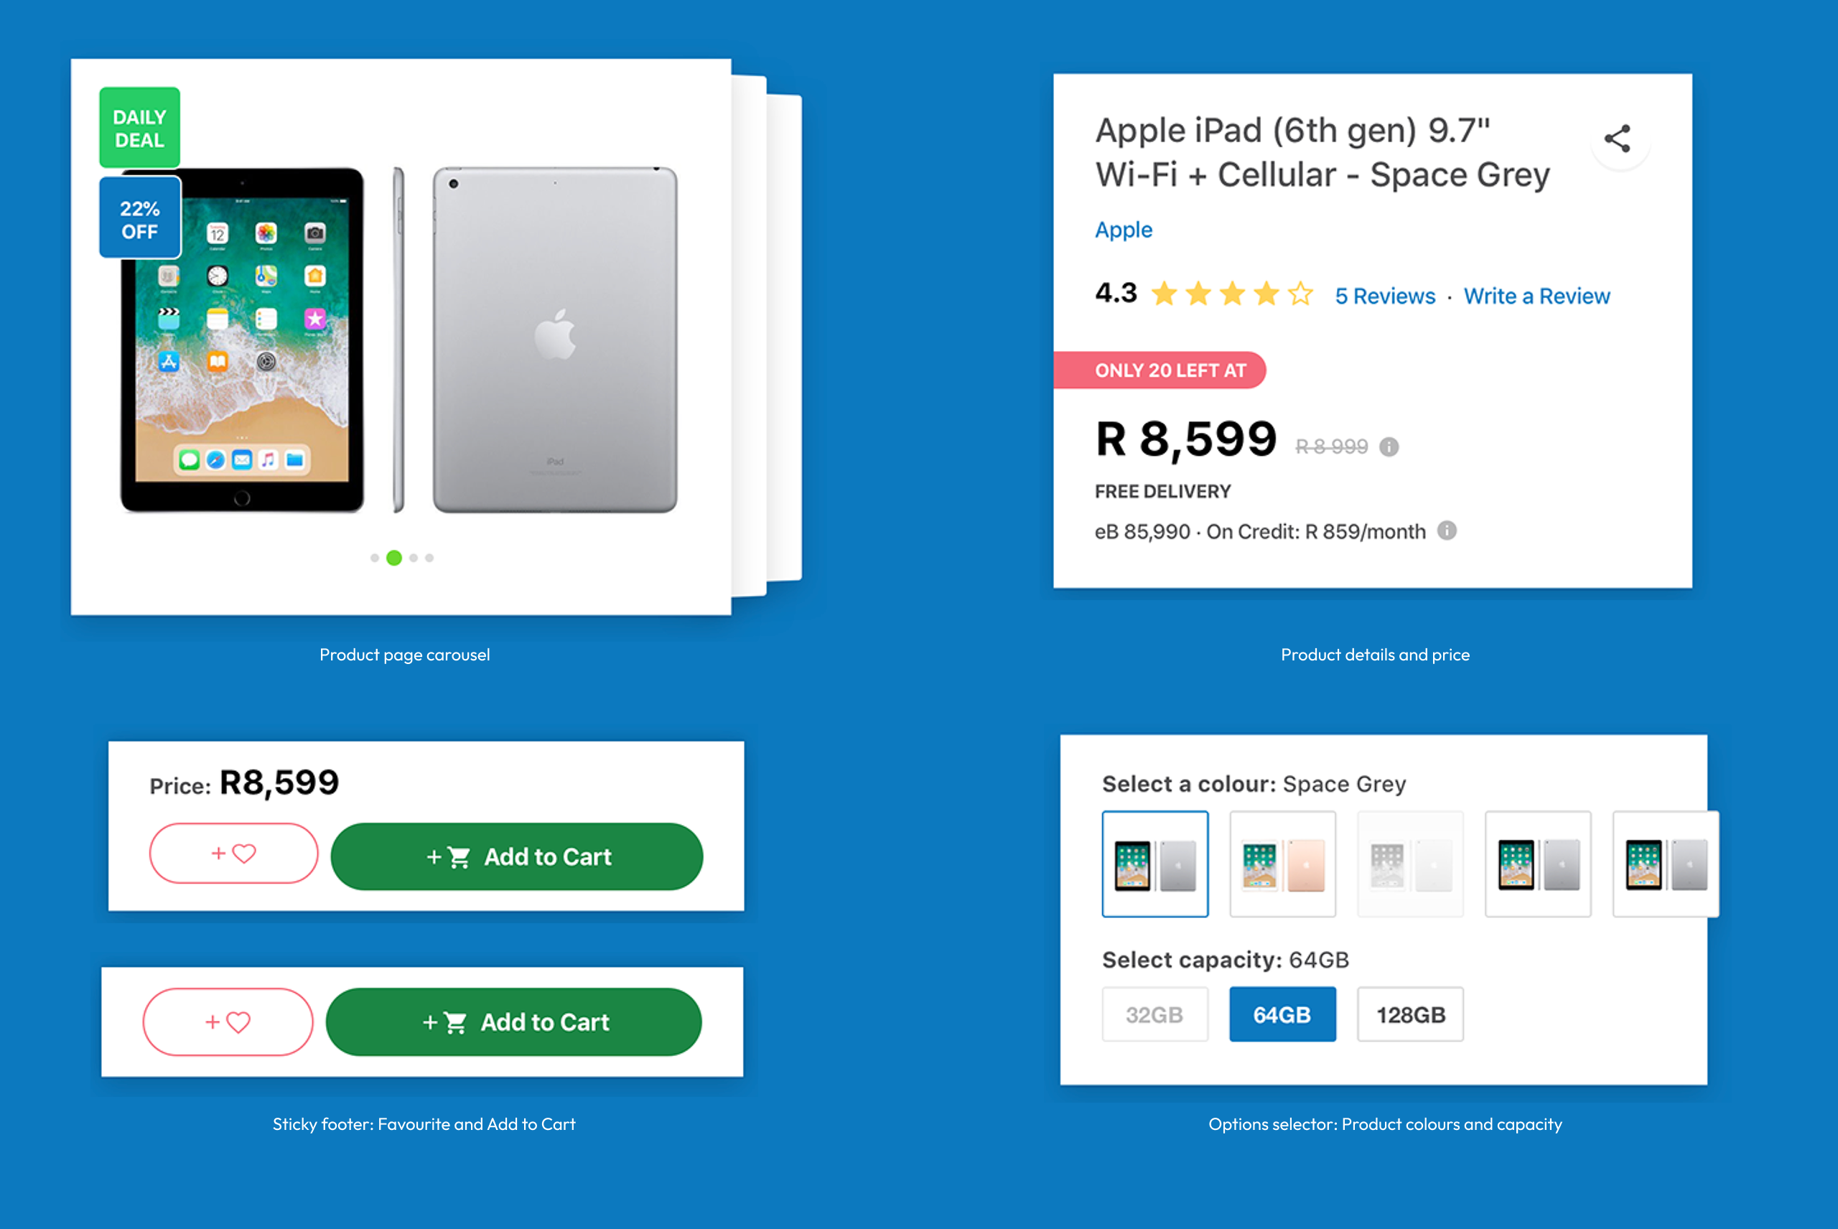Image resolution: width=1838 pixels, height=1229 pixels.
Task: Go to the last carousel dot
Action: pyautogui.click(x=429, y=558)
